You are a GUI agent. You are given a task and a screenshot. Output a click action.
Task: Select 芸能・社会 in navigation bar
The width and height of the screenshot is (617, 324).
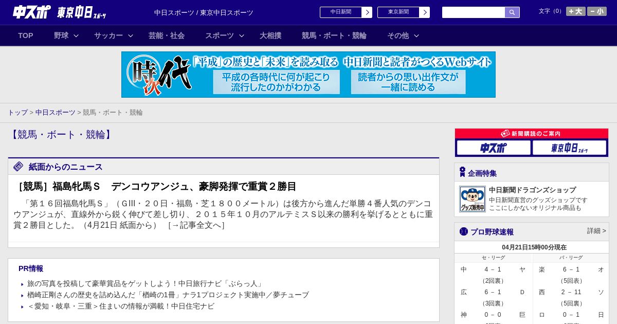click(167, 35)
